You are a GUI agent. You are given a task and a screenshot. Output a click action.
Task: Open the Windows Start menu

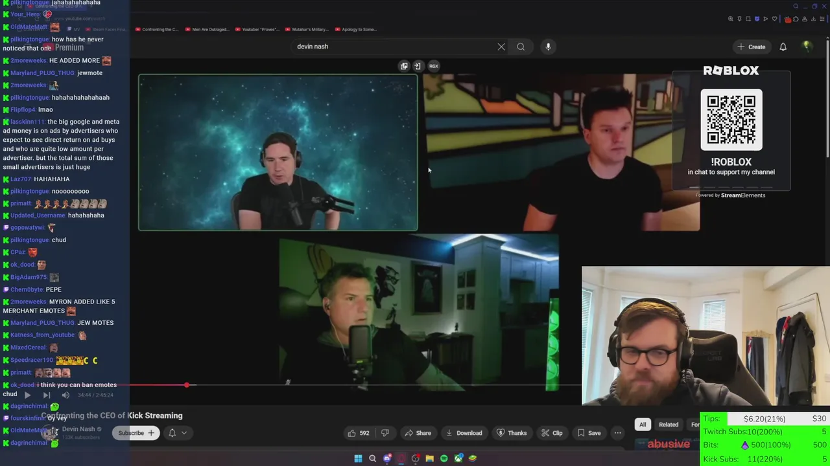point(358,458)
